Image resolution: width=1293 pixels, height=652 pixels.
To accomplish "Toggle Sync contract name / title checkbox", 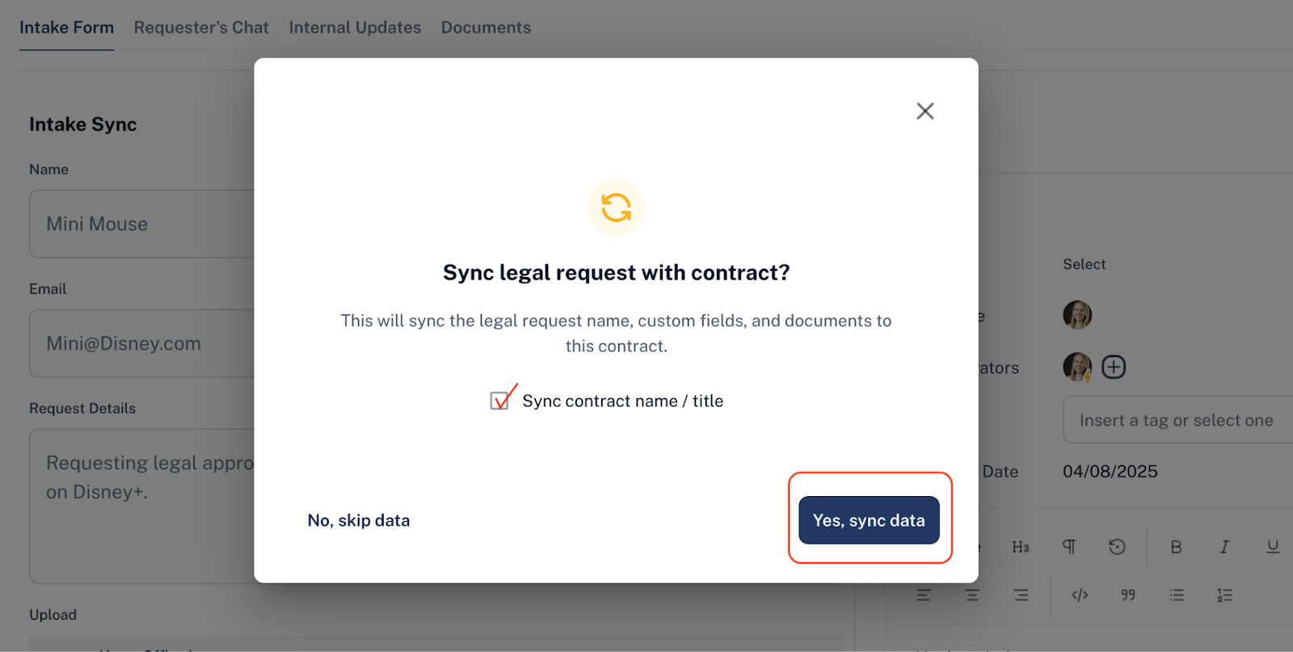I will click(x=499, y=401).
